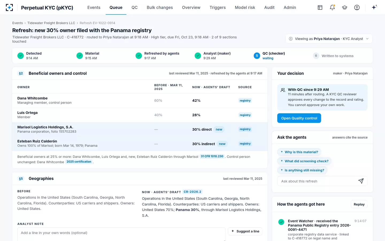
Task: Click the Detected step checkmark icon
Action: (21, 56)
